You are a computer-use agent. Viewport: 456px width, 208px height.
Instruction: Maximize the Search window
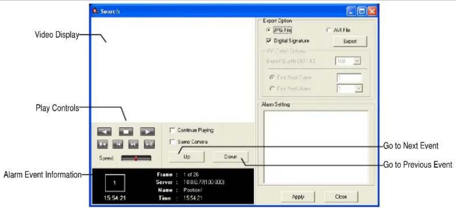pos(362,12)
